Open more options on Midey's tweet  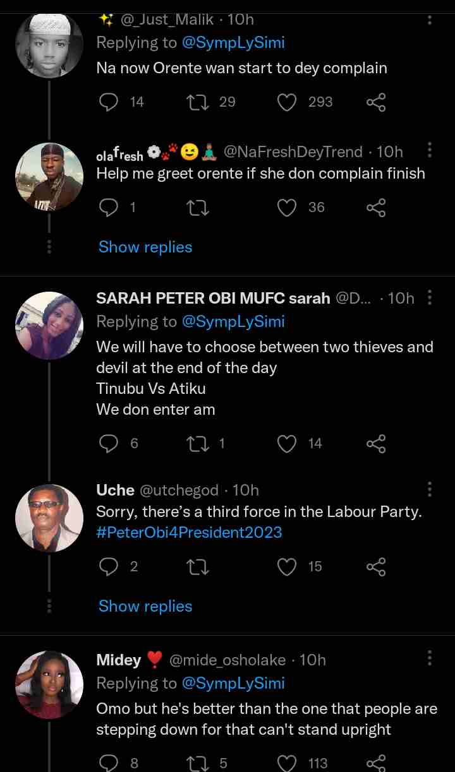point(430,658)
